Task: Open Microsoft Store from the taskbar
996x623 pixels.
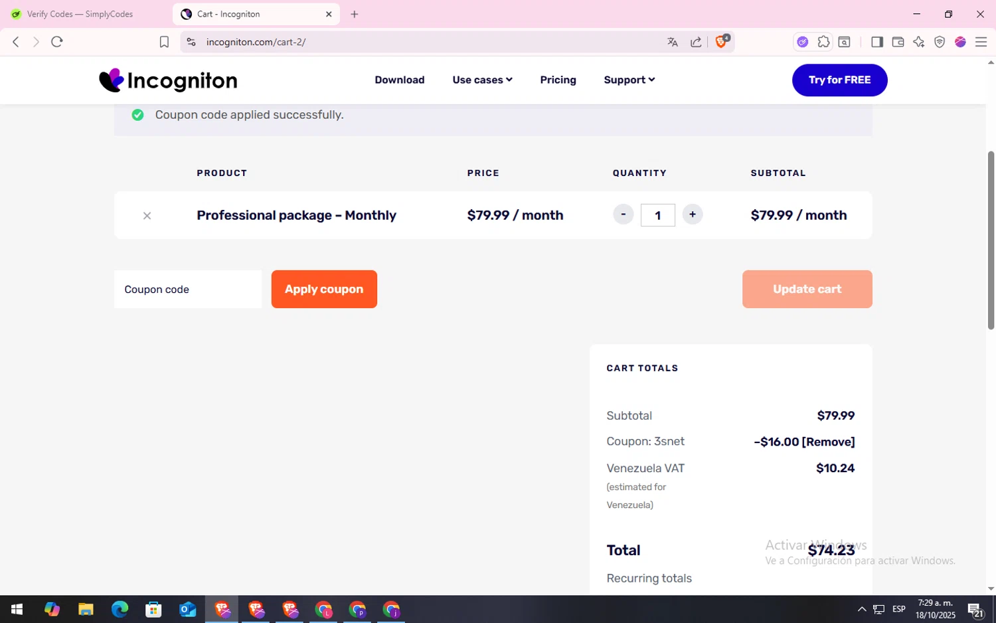Action: coord(153,609)
